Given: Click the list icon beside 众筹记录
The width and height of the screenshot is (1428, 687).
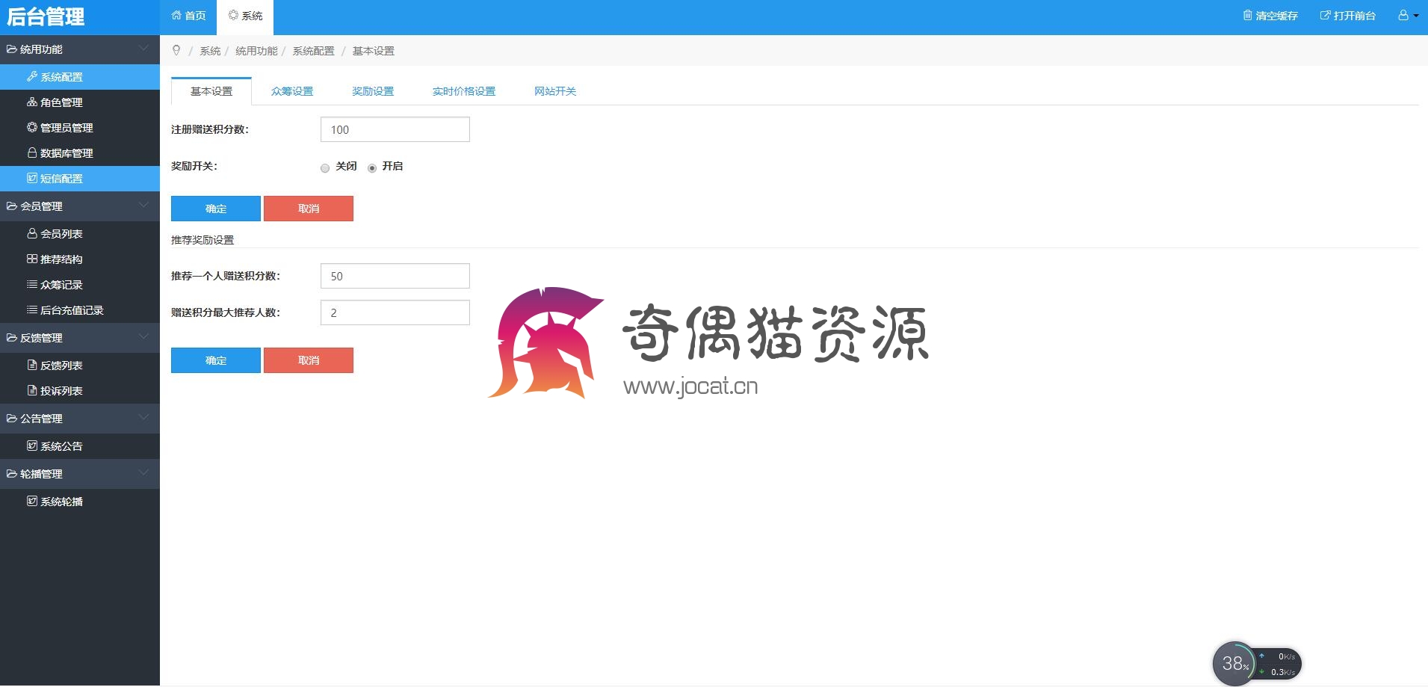Looking at the screenshot, I should coord(32,285).
